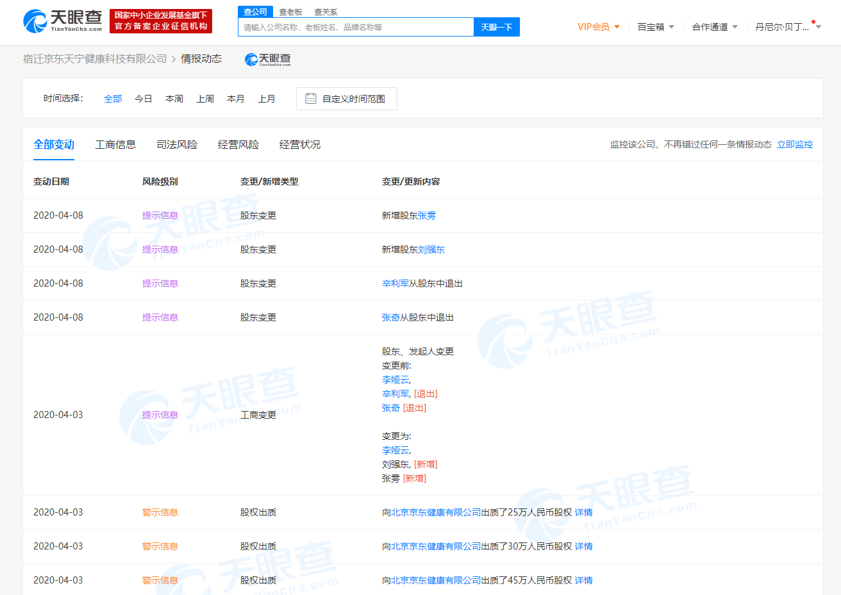841x595 pixels.
Task: Focus the company name search field
Action: point(356,27)
